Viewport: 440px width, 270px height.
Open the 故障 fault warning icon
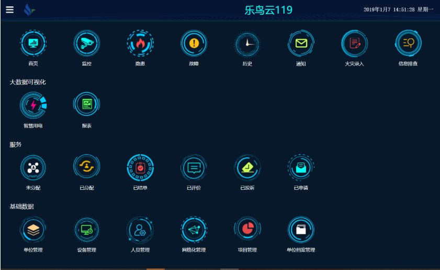click(x=194, y=44)
